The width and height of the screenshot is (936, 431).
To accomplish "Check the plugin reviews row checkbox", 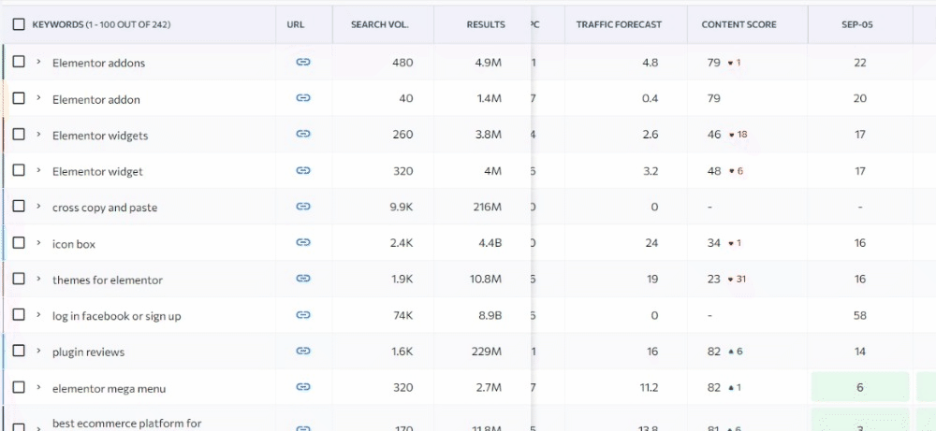I will click(19, 351).
